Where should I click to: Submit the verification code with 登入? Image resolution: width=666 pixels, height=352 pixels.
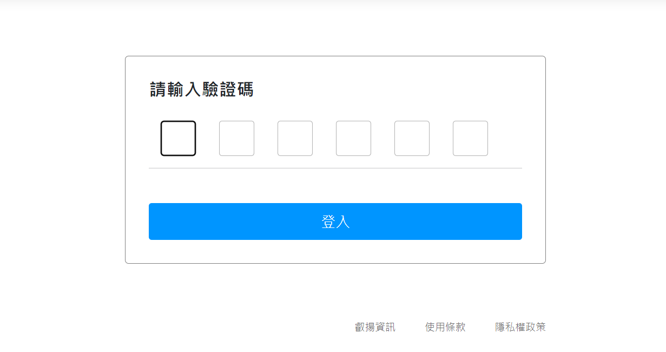pos(335,221)
